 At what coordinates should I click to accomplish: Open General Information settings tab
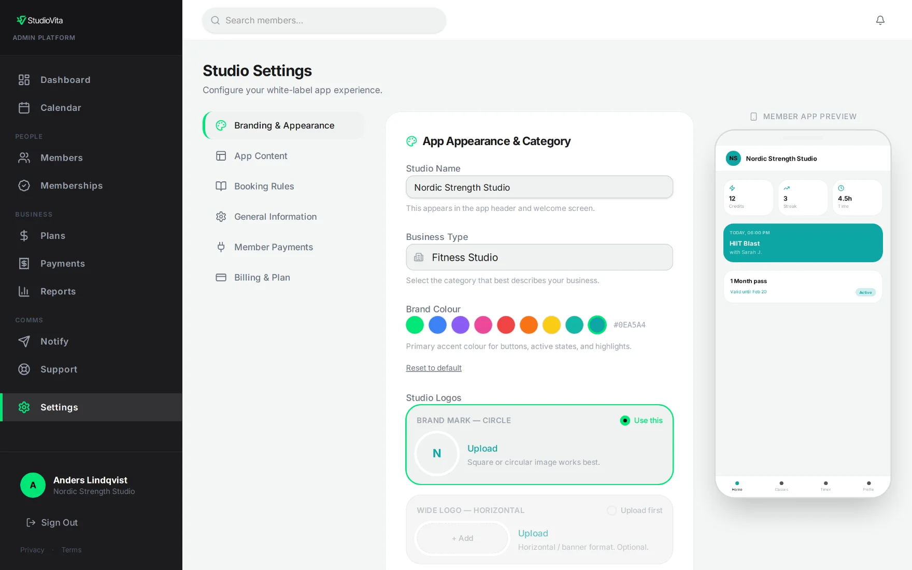point(284,217)
